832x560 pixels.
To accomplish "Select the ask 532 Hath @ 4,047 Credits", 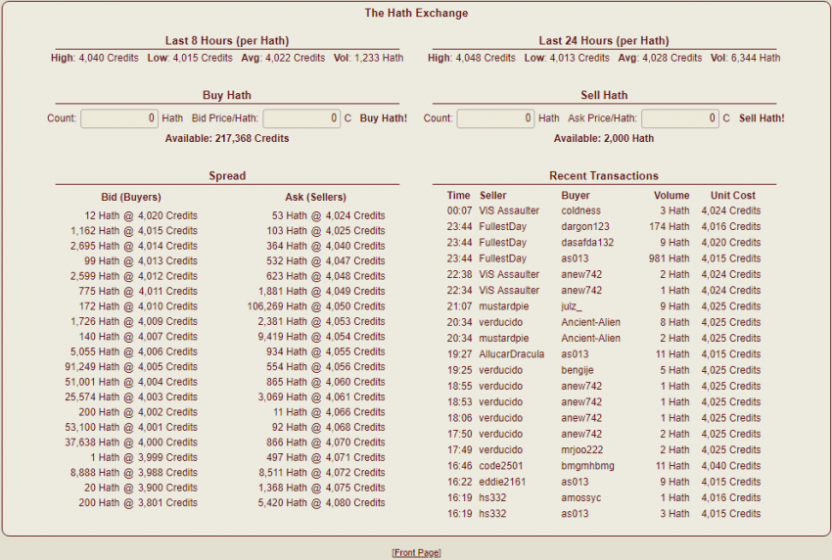I will click(326, 261).
